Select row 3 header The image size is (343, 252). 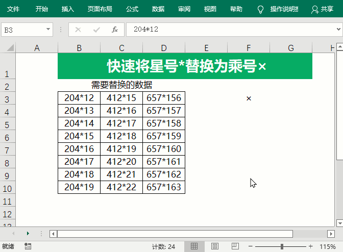point(8,98)
